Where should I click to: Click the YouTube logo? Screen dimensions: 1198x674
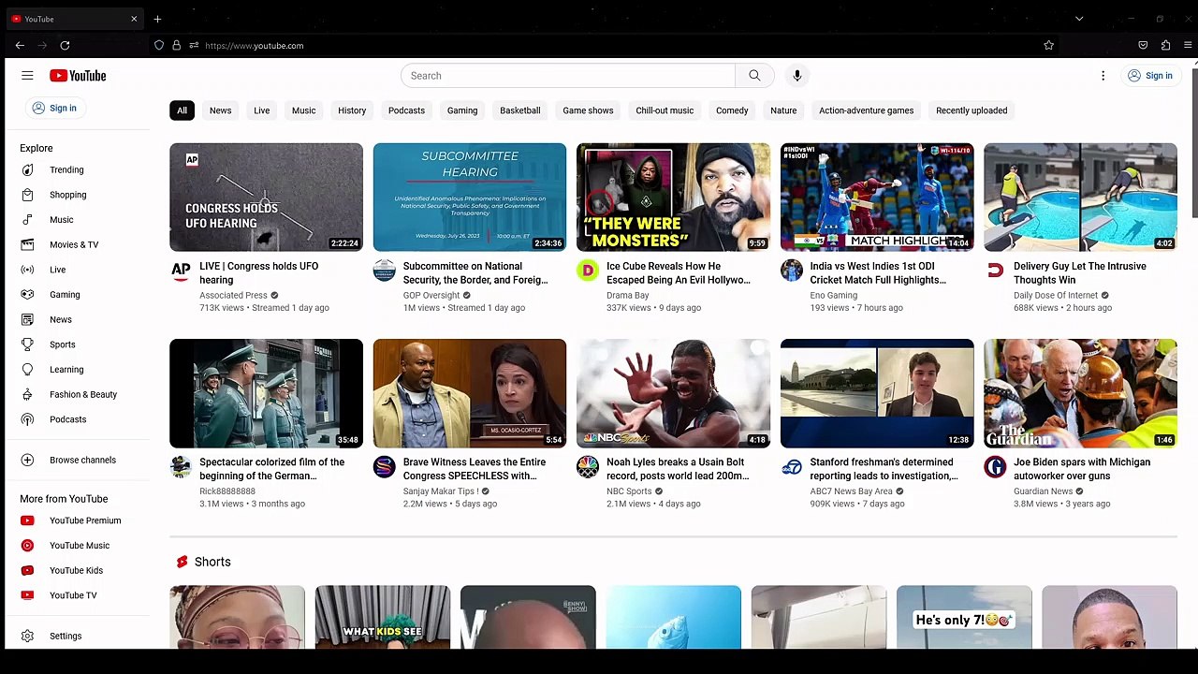pos(78,76)
